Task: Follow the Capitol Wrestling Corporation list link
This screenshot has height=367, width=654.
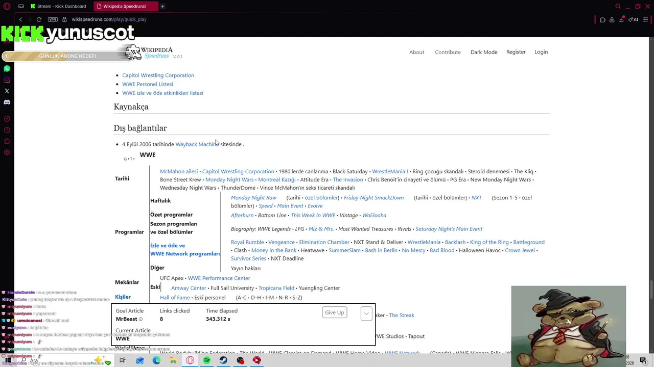Action: tap(158, 75)
